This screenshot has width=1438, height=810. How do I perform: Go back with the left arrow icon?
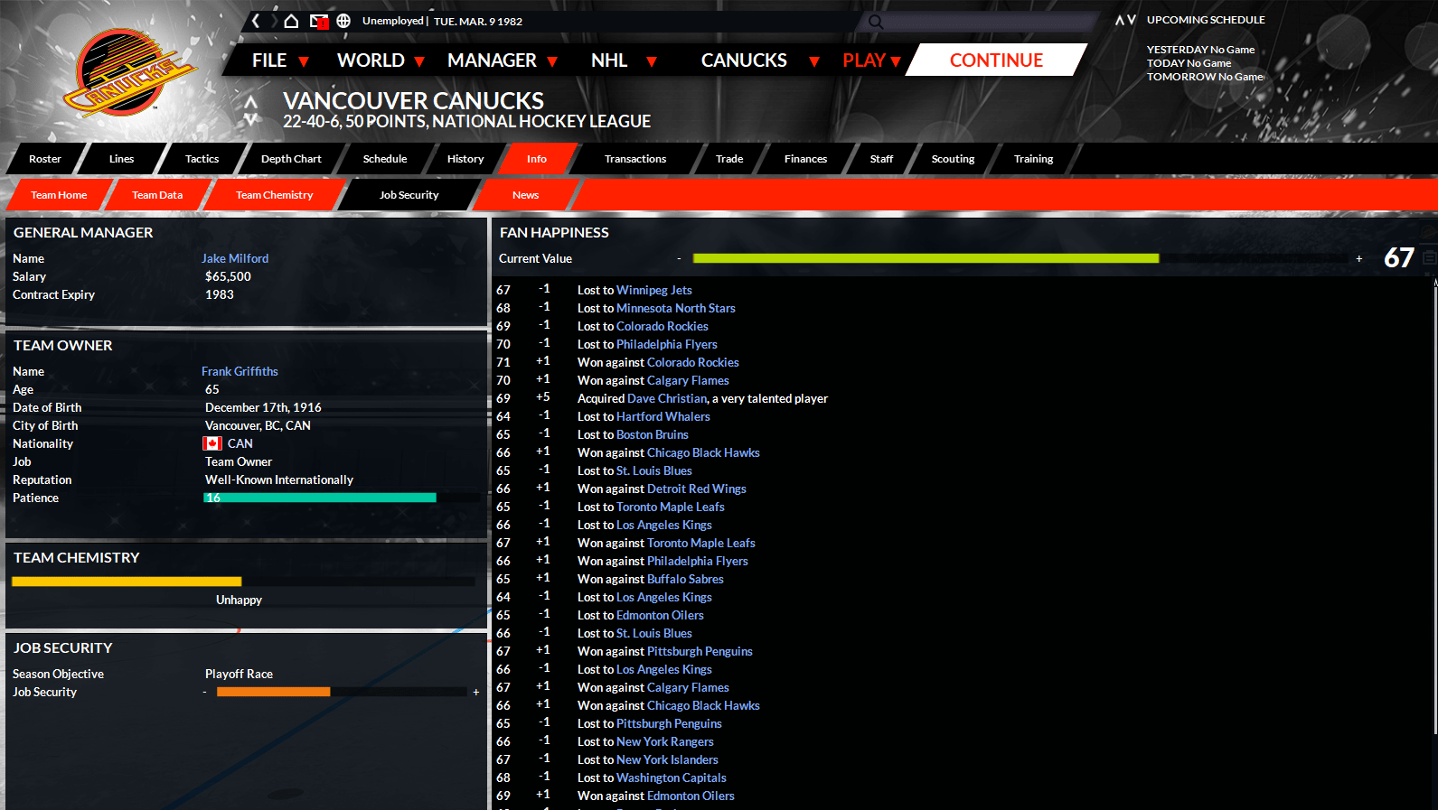coord(256,21)
